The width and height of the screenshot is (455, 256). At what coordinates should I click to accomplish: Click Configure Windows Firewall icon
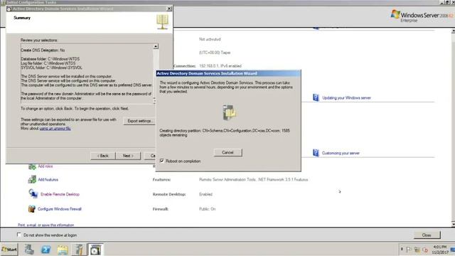(x=32, y=208)
